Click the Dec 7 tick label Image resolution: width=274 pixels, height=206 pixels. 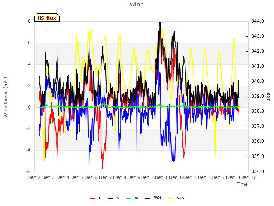[x=105, y=177]
